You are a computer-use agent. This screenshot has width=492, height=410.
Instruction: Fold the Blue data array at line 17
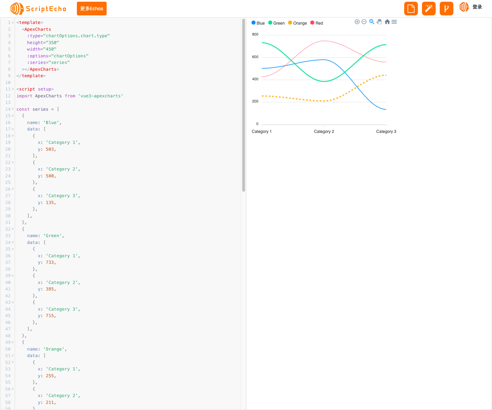(x=13, y=129)
